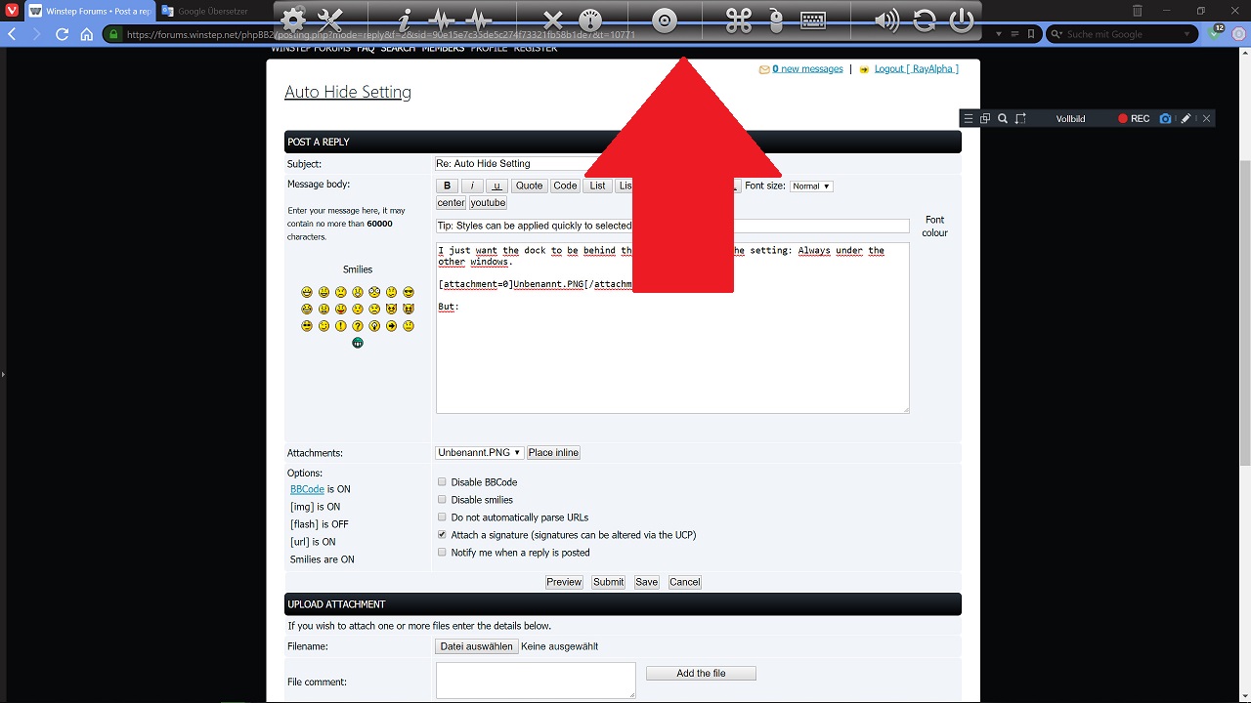
Task: Expand the Unbenannt.PNG attachments dropdown
Action: click(x=479, y=453)
